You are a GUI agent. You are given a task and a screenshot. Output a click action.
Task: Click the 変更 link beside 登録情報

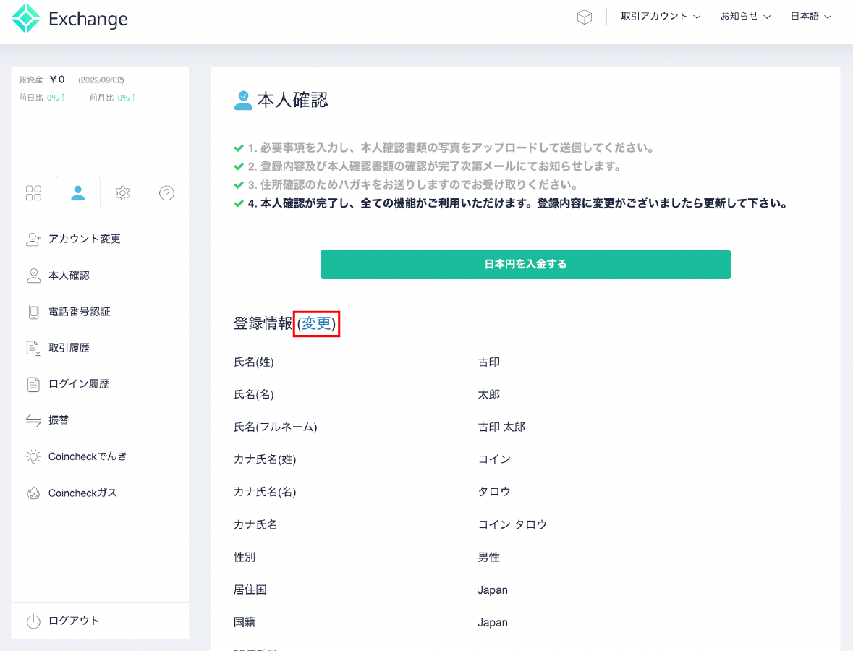[x=316, y=324]
